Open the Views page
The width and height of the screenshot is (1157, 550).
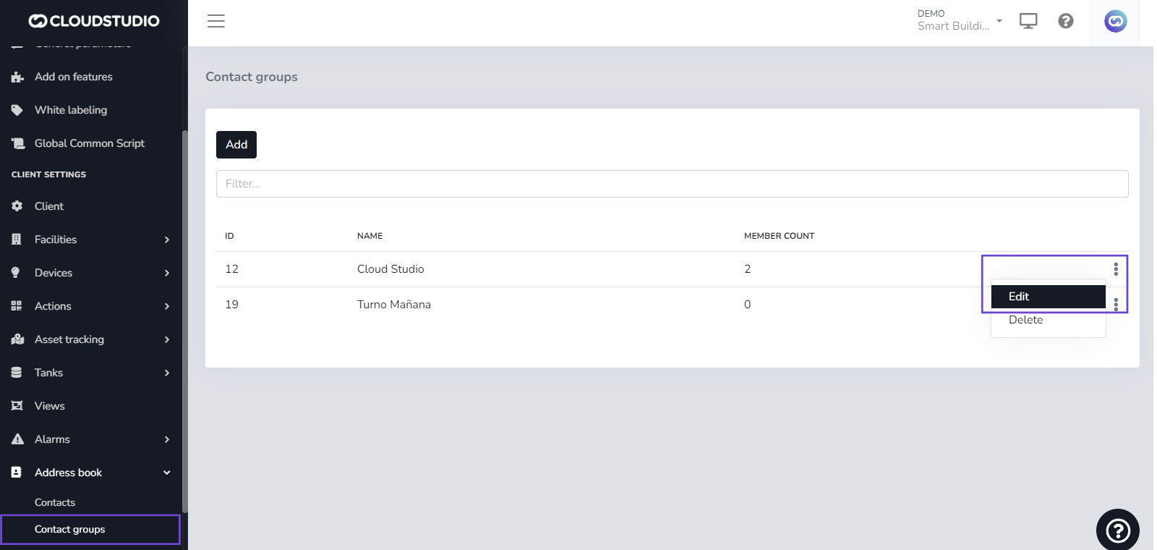point(50,406)
